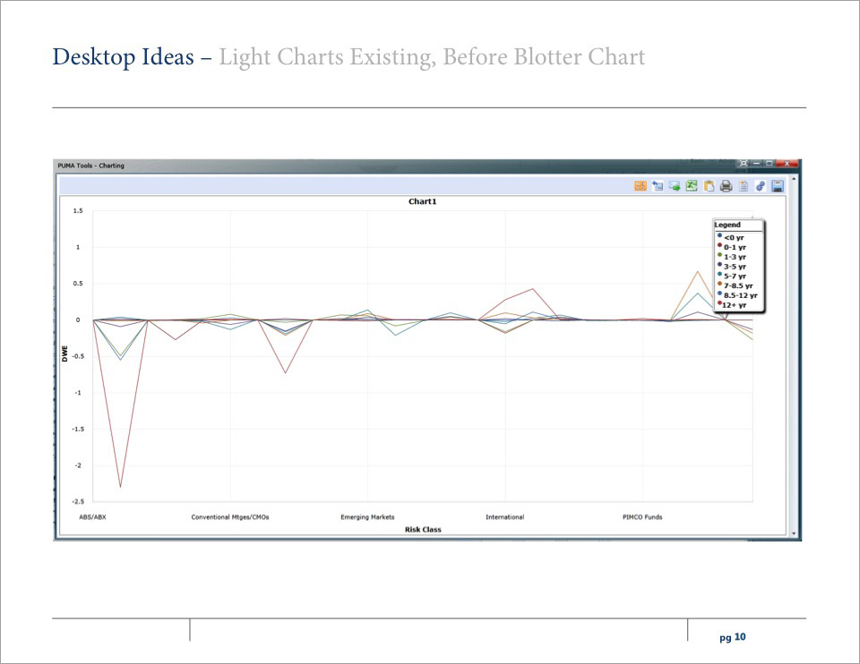Click the blue gears settings icon
This screenshot has width=860, height=664.
[x=760, y=186]
